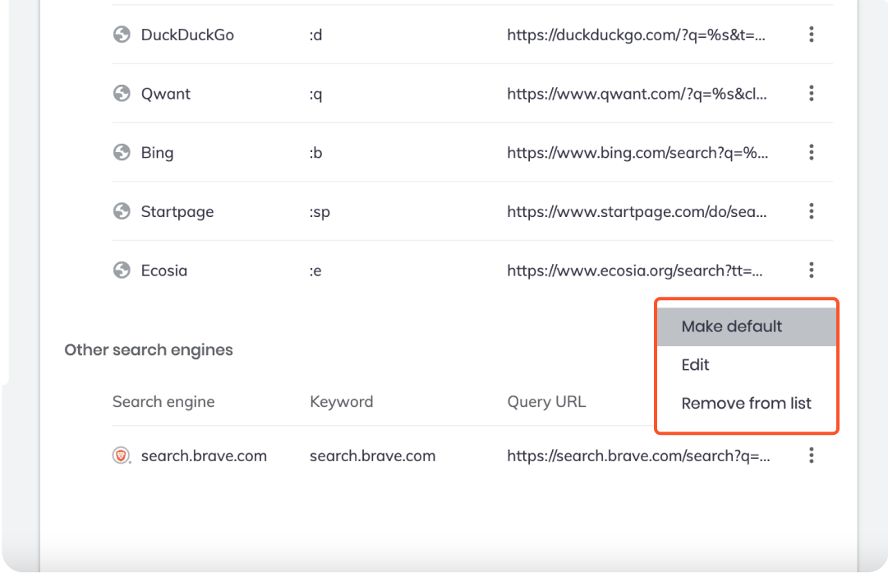Open the DuckDuckGo three-dot options menu

click(811, 35)
